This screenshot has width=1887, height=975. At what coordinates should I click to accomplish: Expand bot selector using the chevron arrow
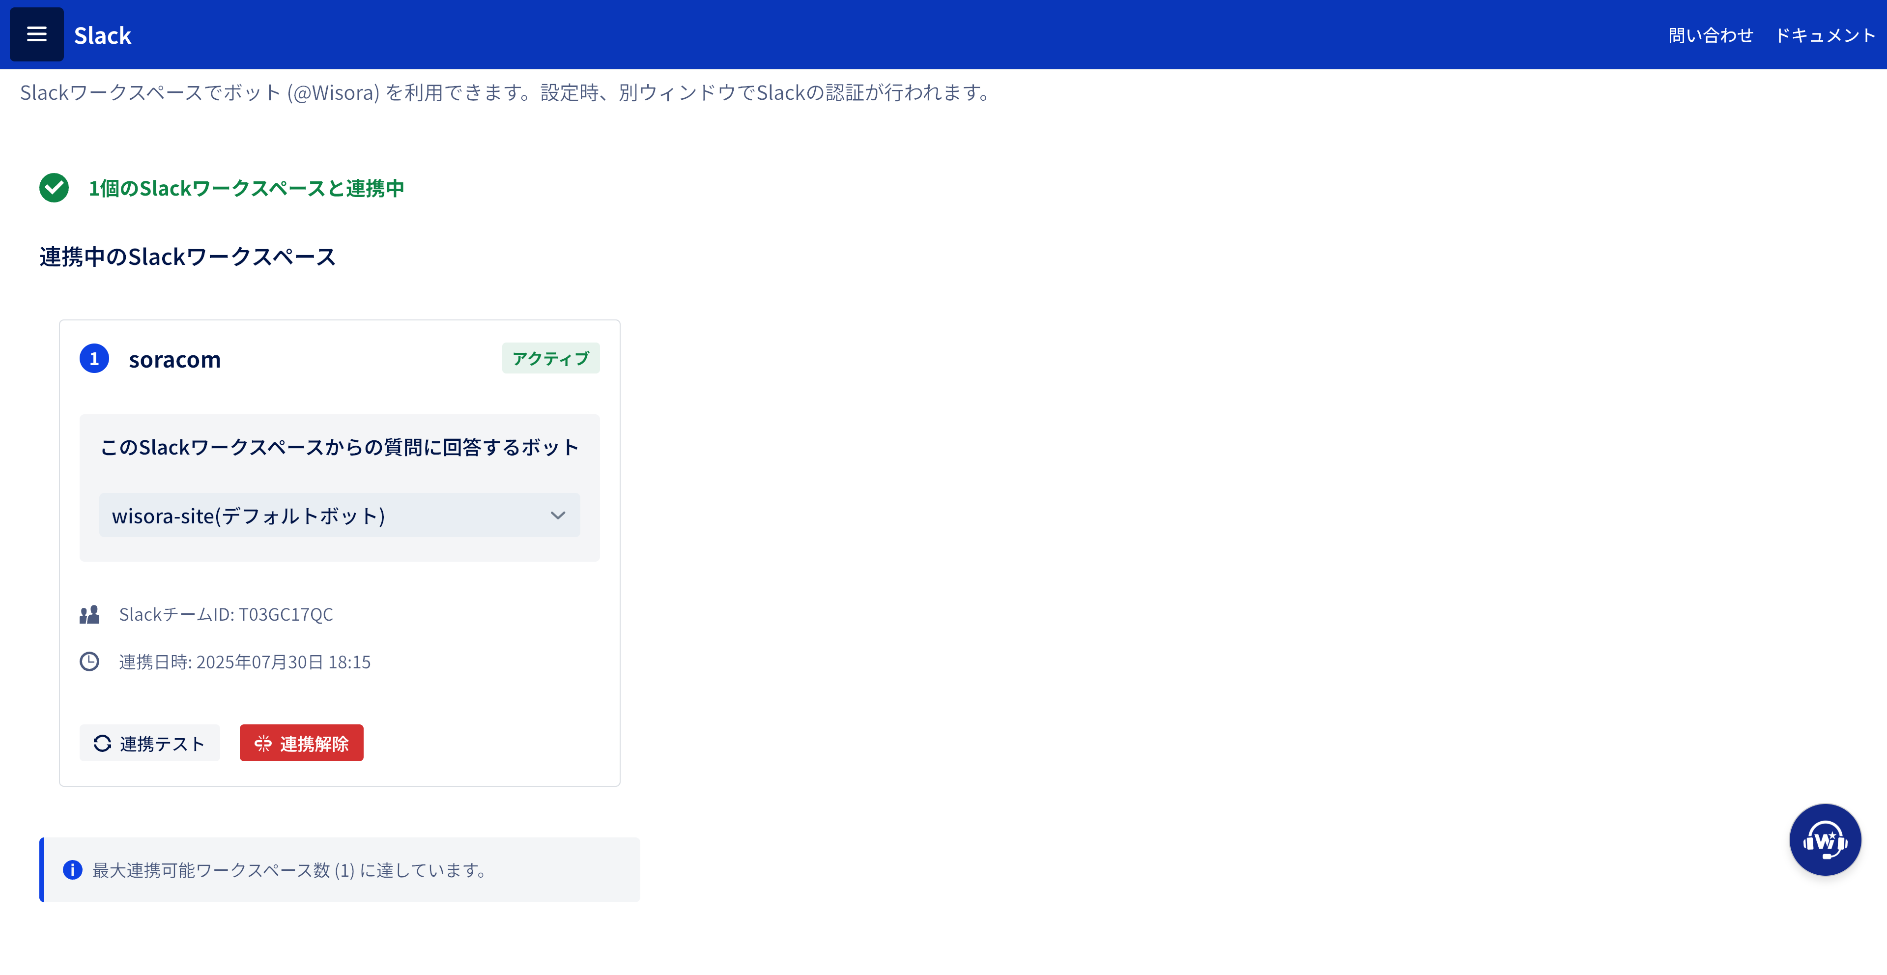point(558,516)
